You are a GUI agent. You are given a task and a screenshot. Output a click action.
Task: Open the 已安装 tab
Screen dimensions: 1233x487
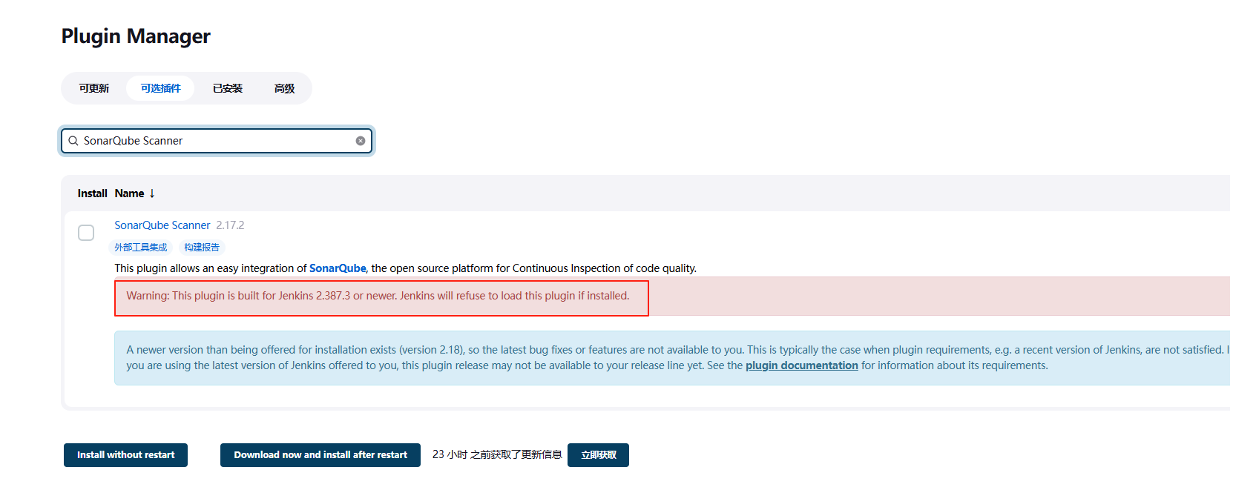(228, 88)
